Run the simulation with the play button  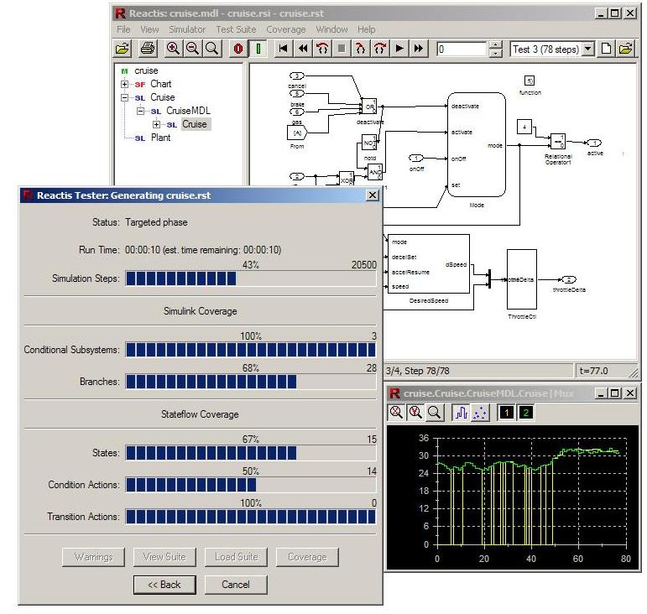(399, 49)
